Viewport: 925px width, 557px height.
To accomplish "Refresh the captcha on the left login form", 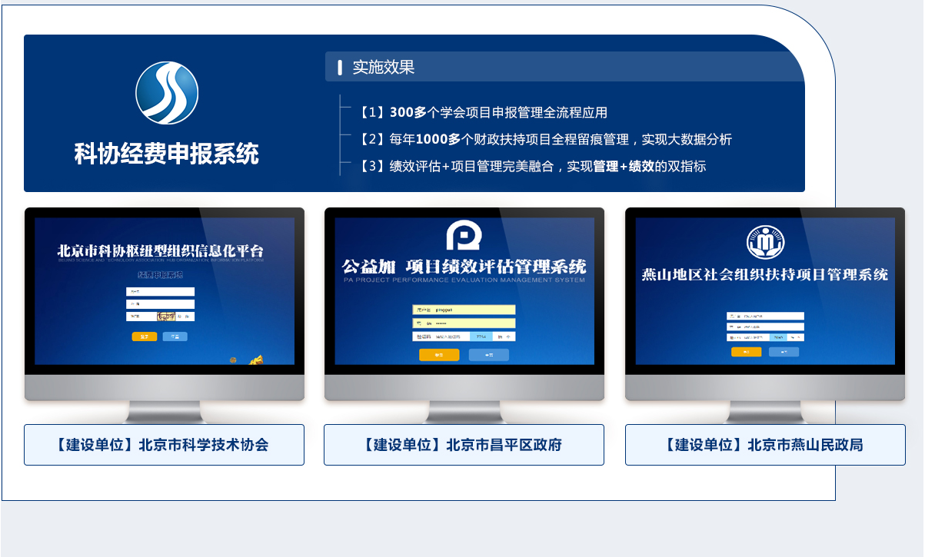I will (x=185, y=317).
